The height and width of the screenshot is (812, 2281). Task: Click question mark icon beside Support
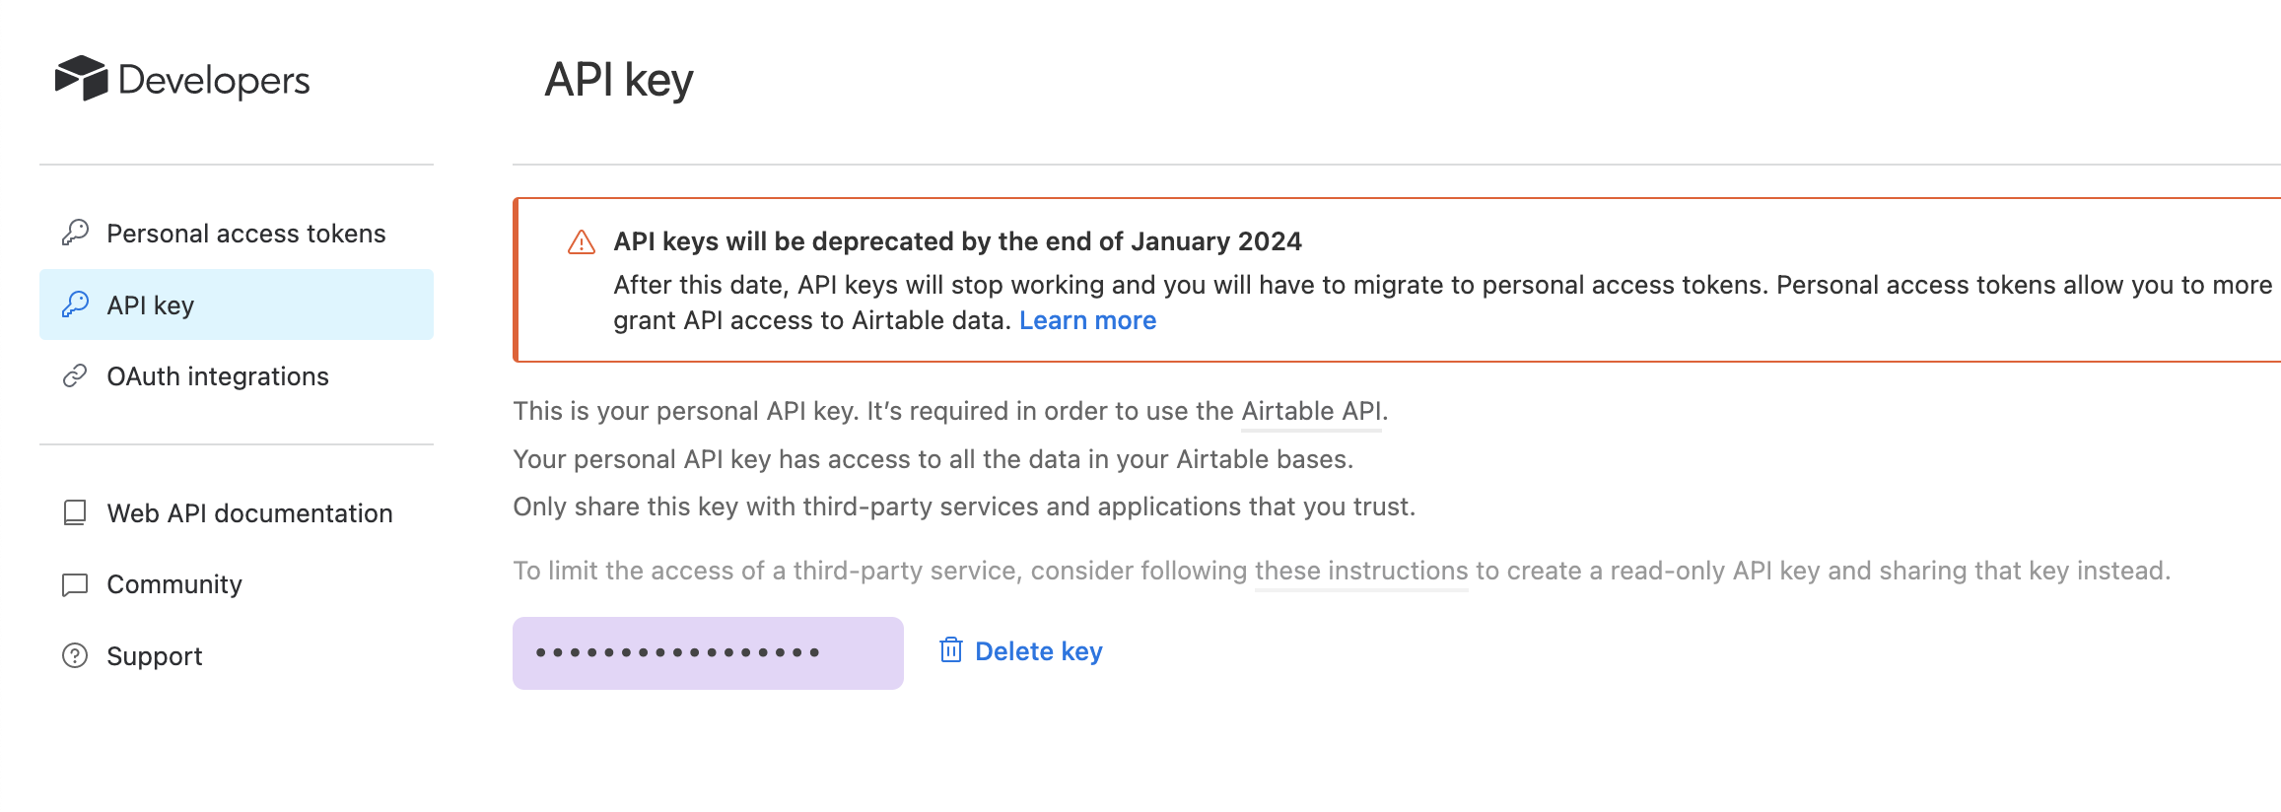click(75, 655)
